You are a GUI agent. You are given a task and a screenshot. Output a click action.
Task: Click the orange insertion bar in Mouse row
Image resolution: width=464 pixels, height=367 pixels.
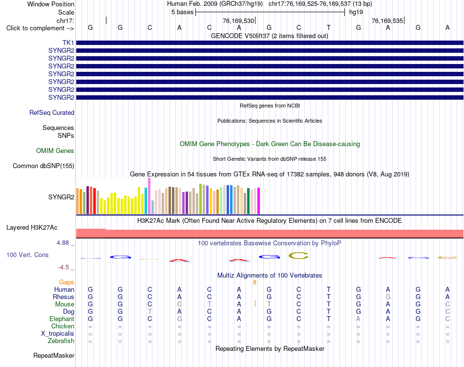click(x=255, y=303)
